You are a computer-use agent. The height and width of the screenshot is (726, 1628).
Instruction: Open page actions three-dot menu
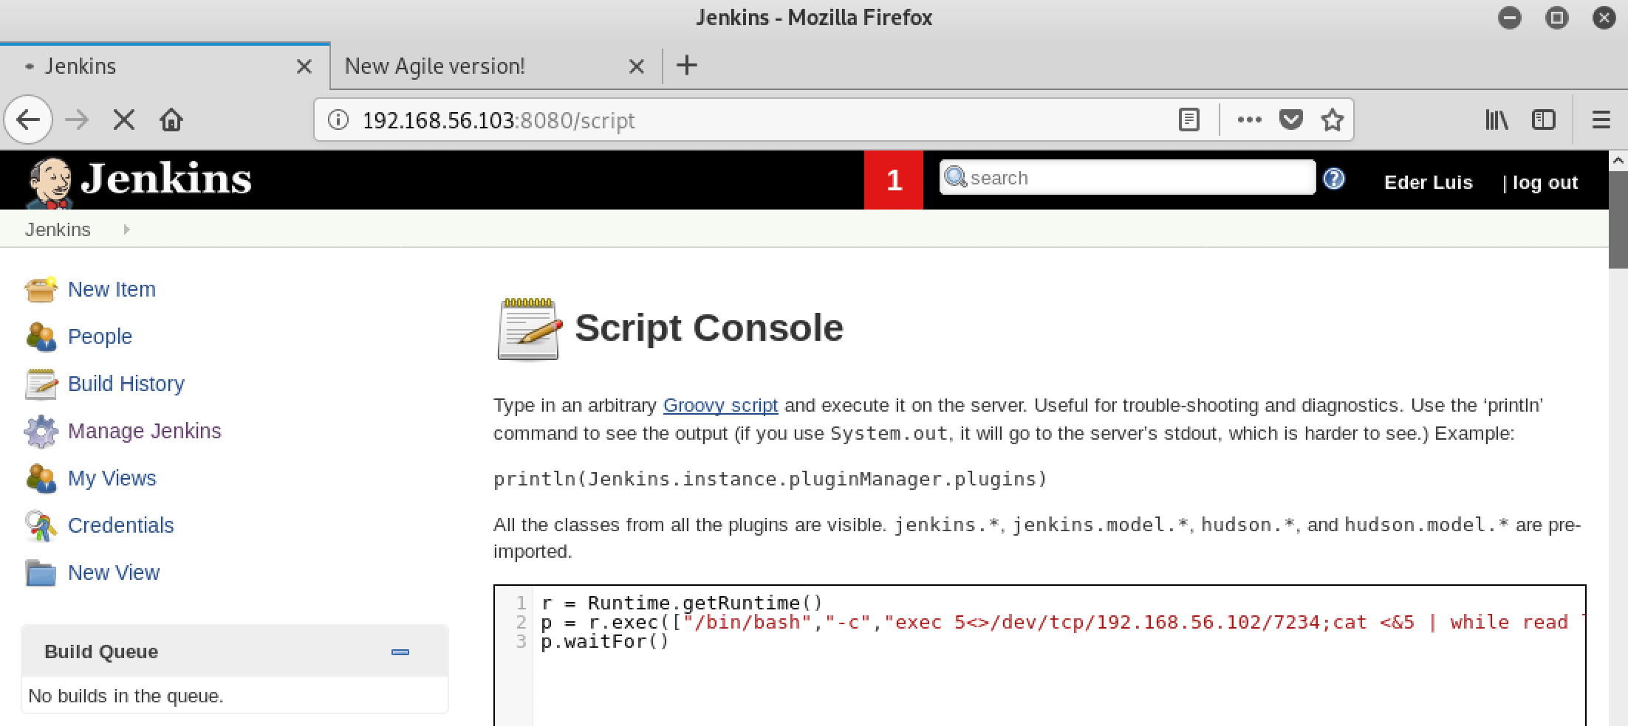pyautogui.click(x=1249, y=120)
